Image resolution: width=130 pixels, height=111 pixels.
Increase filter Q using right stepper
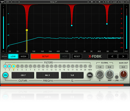(x=80, y=75)
